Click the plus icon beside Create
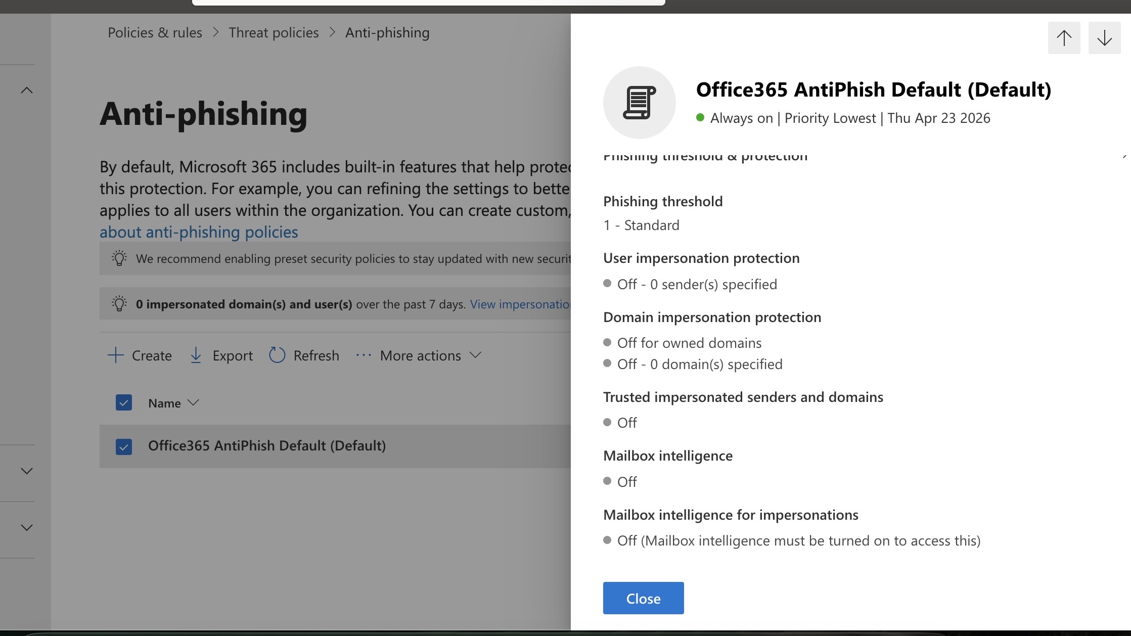The image size is (1131, 636). (x=116, y=355)
